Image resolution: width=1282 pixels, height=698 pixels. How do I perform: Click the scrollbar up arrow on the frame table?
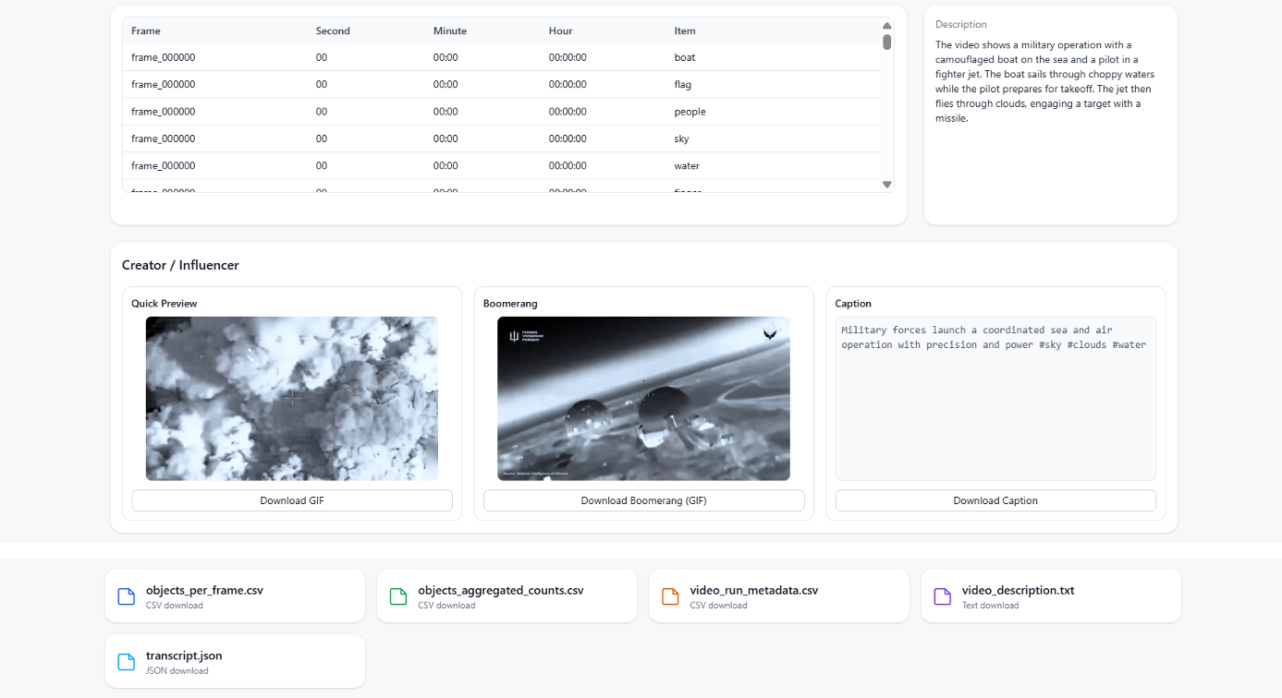coord(886,26)
